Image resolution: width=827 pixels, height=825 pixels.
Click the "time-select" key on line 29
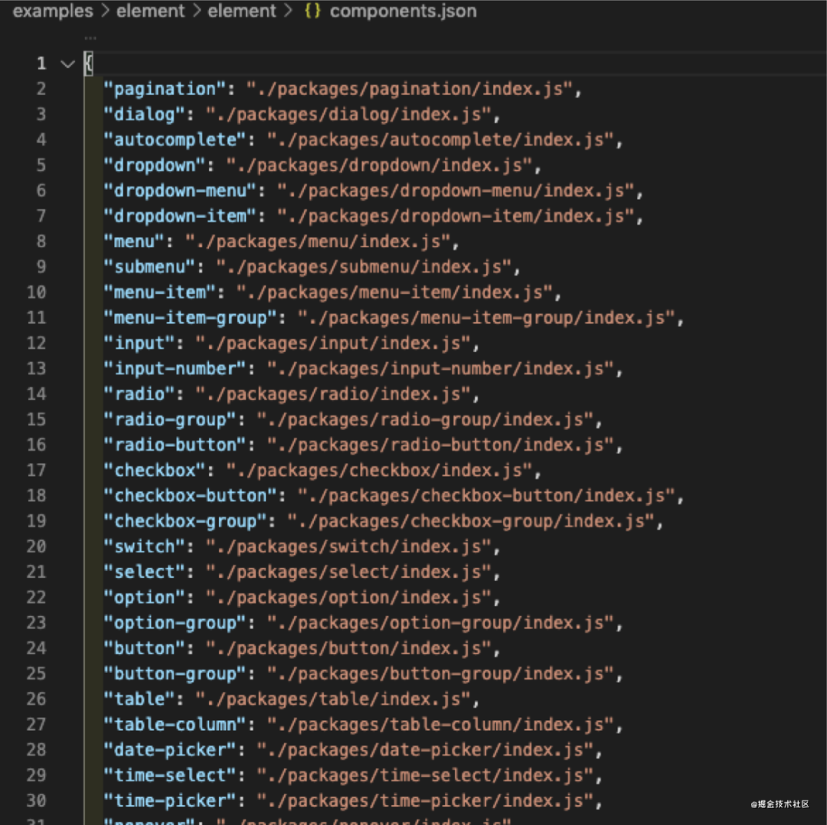click(x=170, y=775)
